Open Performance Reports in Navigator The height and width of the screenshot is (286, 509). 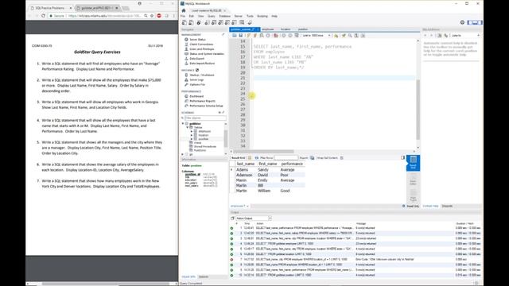202,101
